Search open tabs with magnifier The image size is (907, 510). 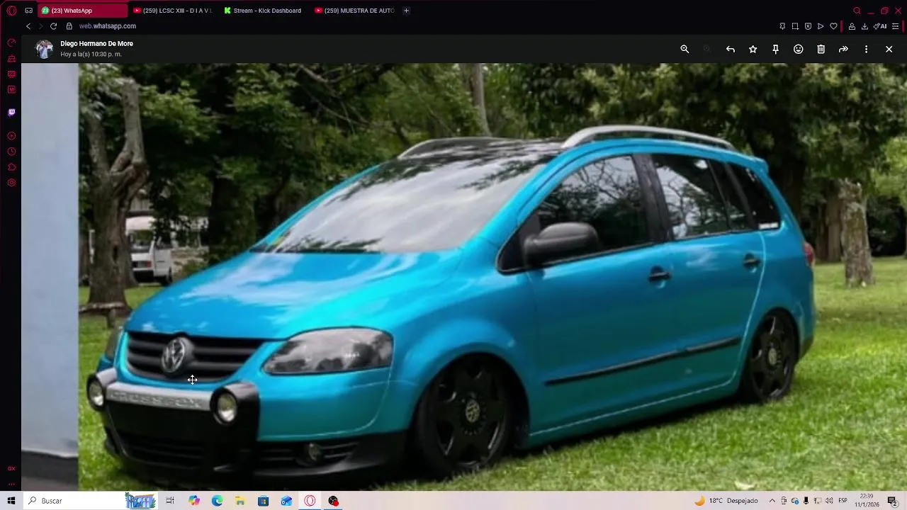tap(857, 11)
